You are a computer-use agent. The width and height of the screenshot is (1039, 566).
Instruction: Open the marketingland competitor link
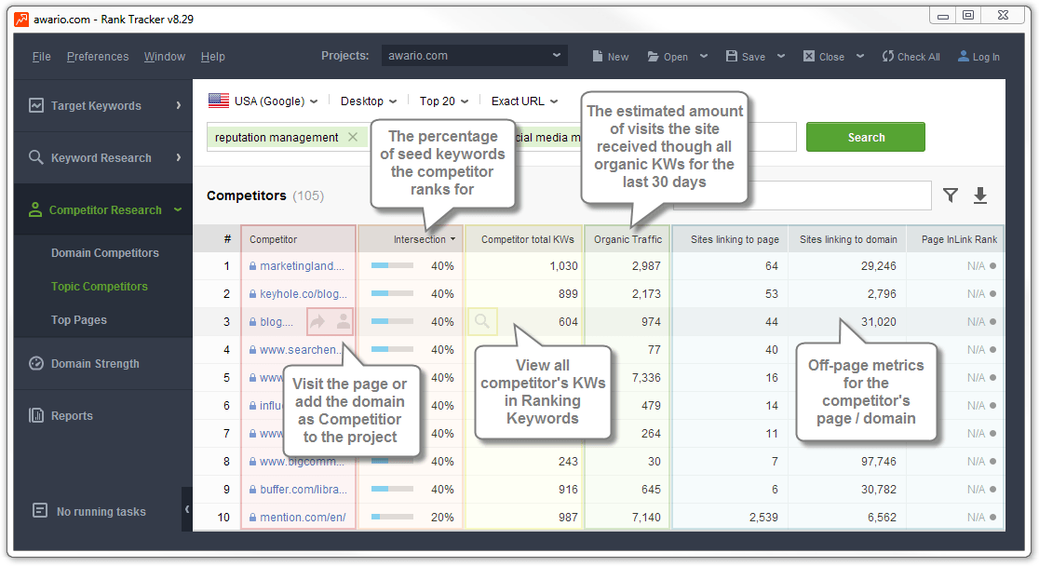tap(303, 265)
